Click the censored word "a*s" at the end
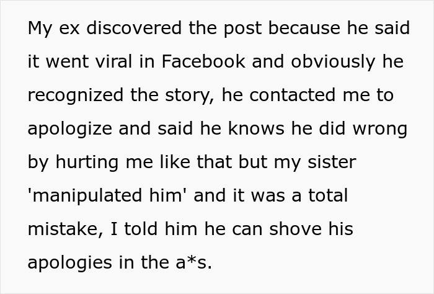Viewport: 434px width, 294px height. 195,263
